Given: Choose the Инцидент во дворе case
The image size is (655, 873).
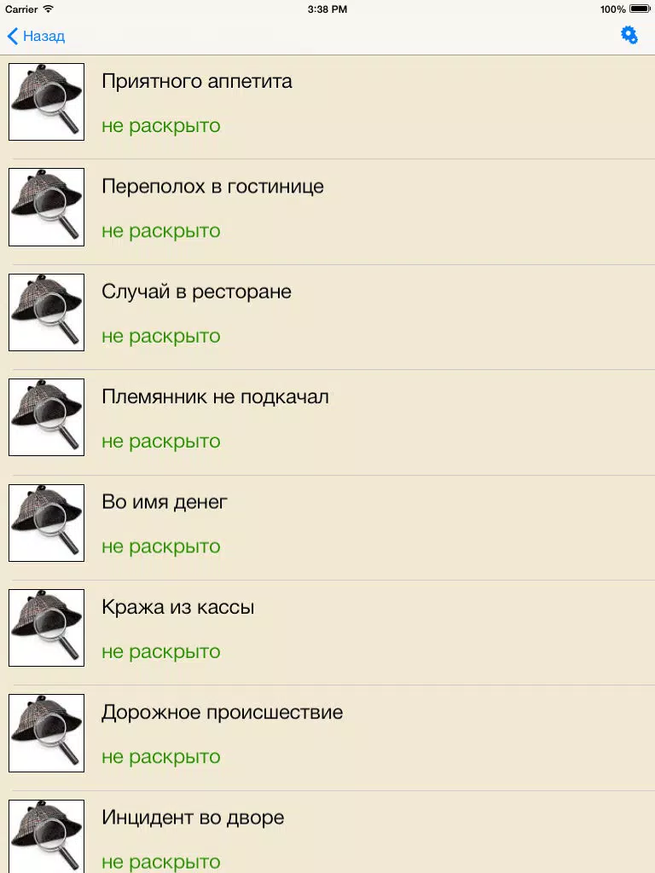Looking at the screenshot, I should [193, 818].
